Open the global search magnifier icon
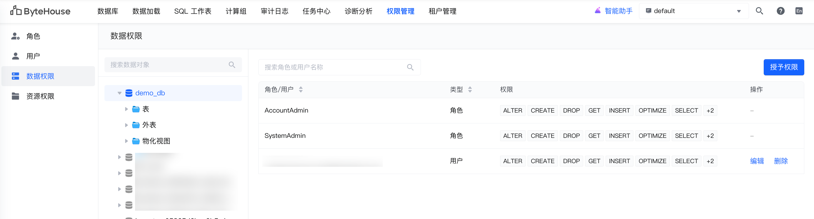This screenshot has width=814, height=219. pos(759,11)
